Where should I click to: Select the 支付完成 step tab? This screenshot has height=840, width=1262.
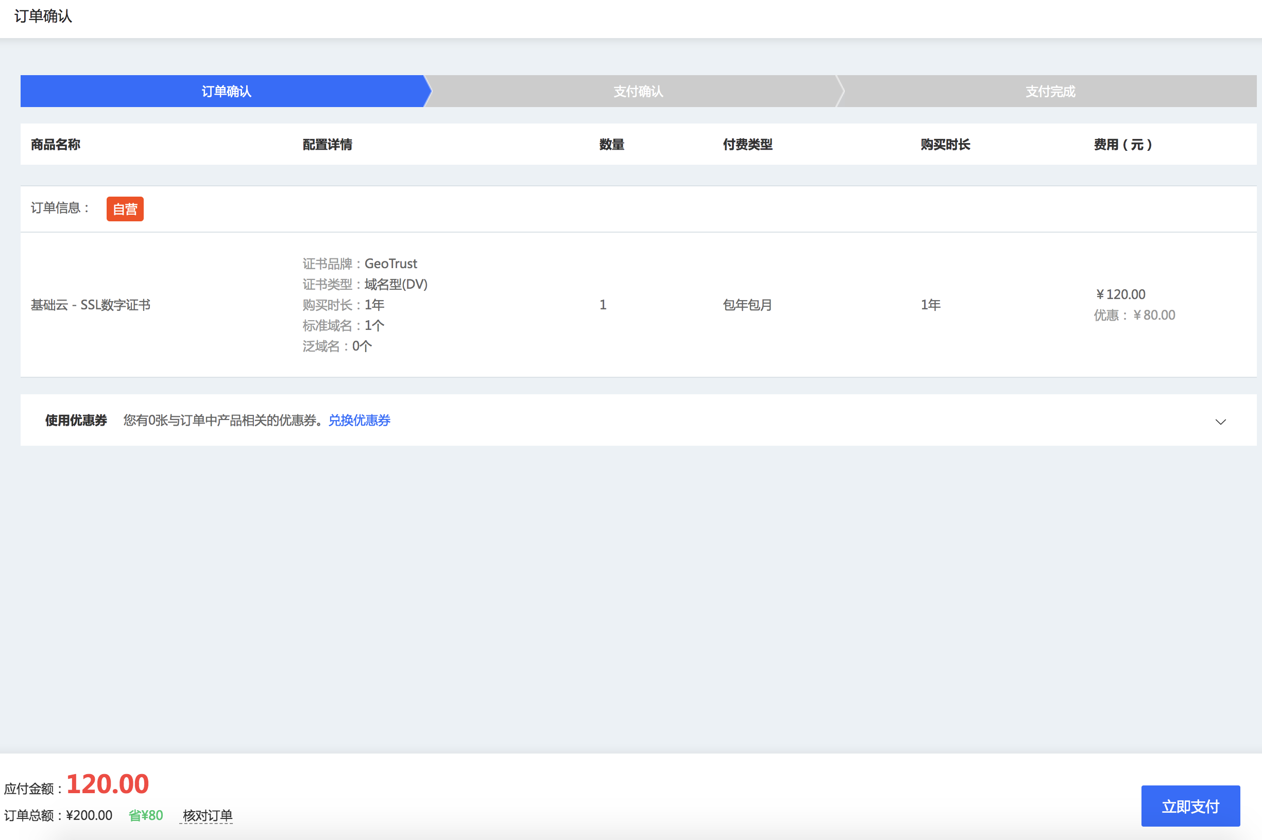(x=1050, y=91)
